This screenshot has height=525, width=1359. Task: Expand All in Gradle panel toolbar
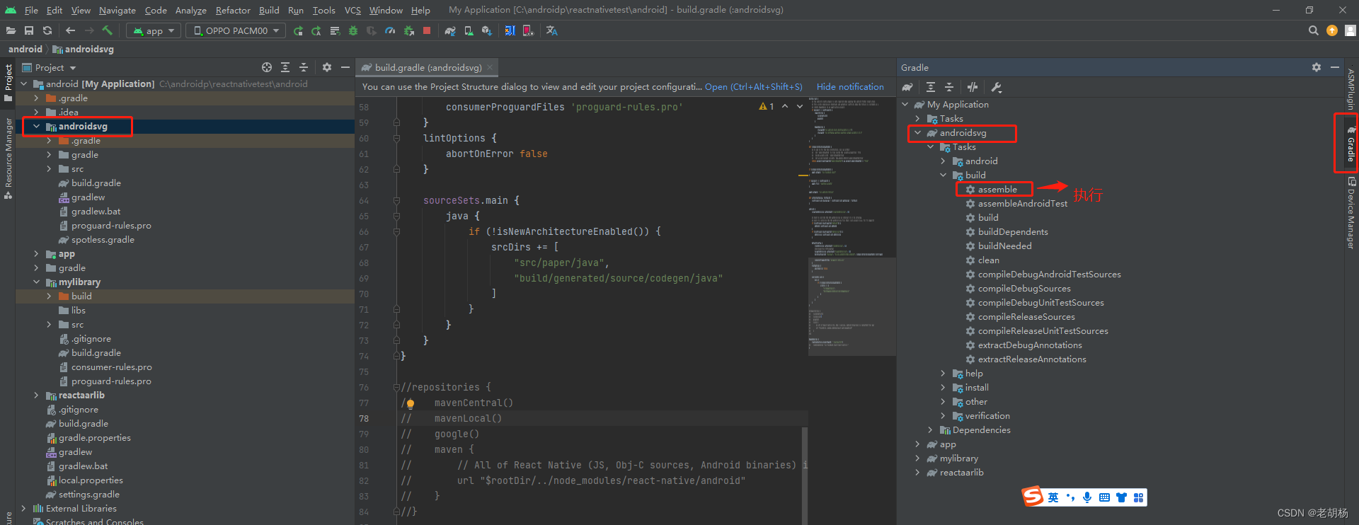[x=931, y=87]
